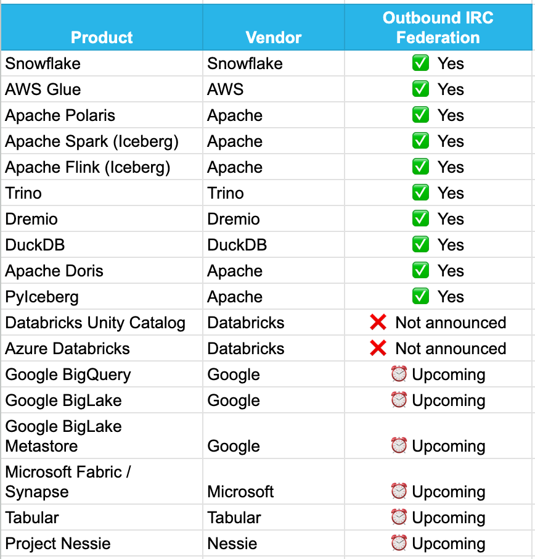Click the green checkmark in the DuckDB row
The width and height of the screenshot is (535, 559).
click(420, 245)
